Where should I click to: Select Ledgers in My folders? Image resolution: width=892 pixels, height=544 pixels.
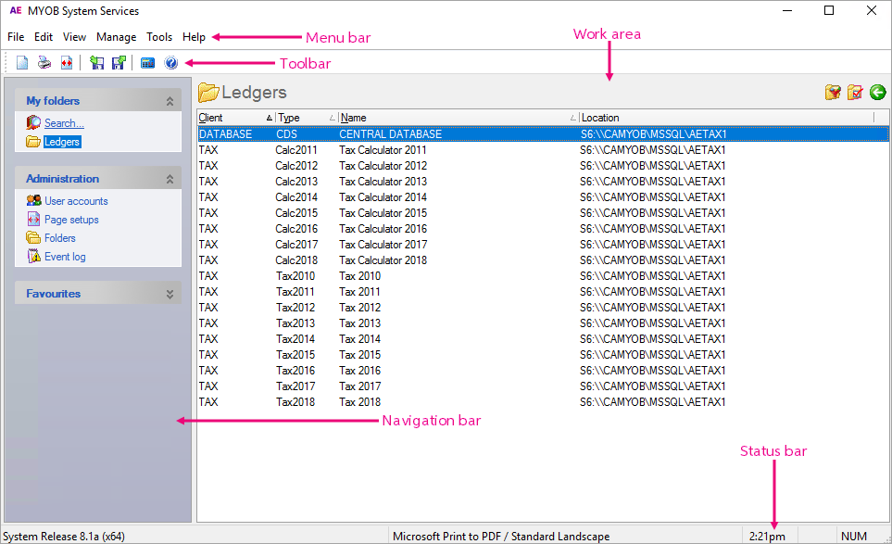pos(62,142)
